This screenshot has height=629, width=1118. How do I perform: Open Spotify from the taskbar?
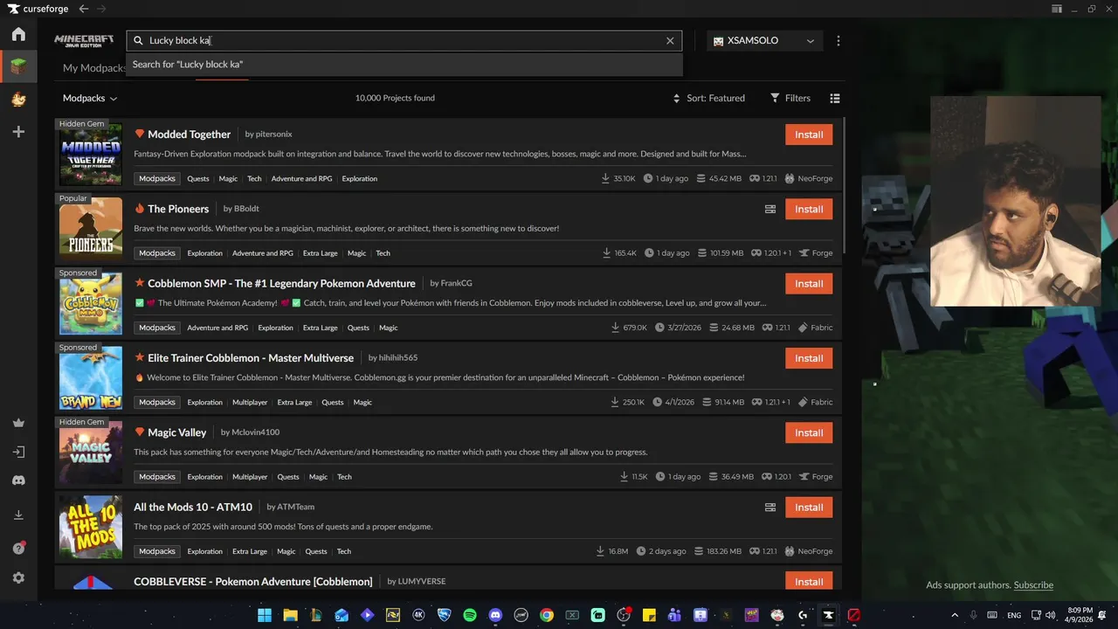pos(470,615)
